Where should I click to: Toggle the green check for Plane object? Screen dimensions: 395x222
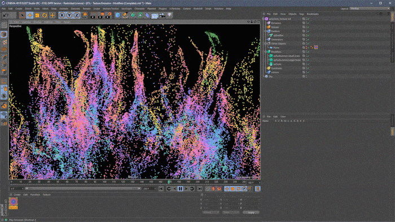pyautogui.click(x=308, y=47)
